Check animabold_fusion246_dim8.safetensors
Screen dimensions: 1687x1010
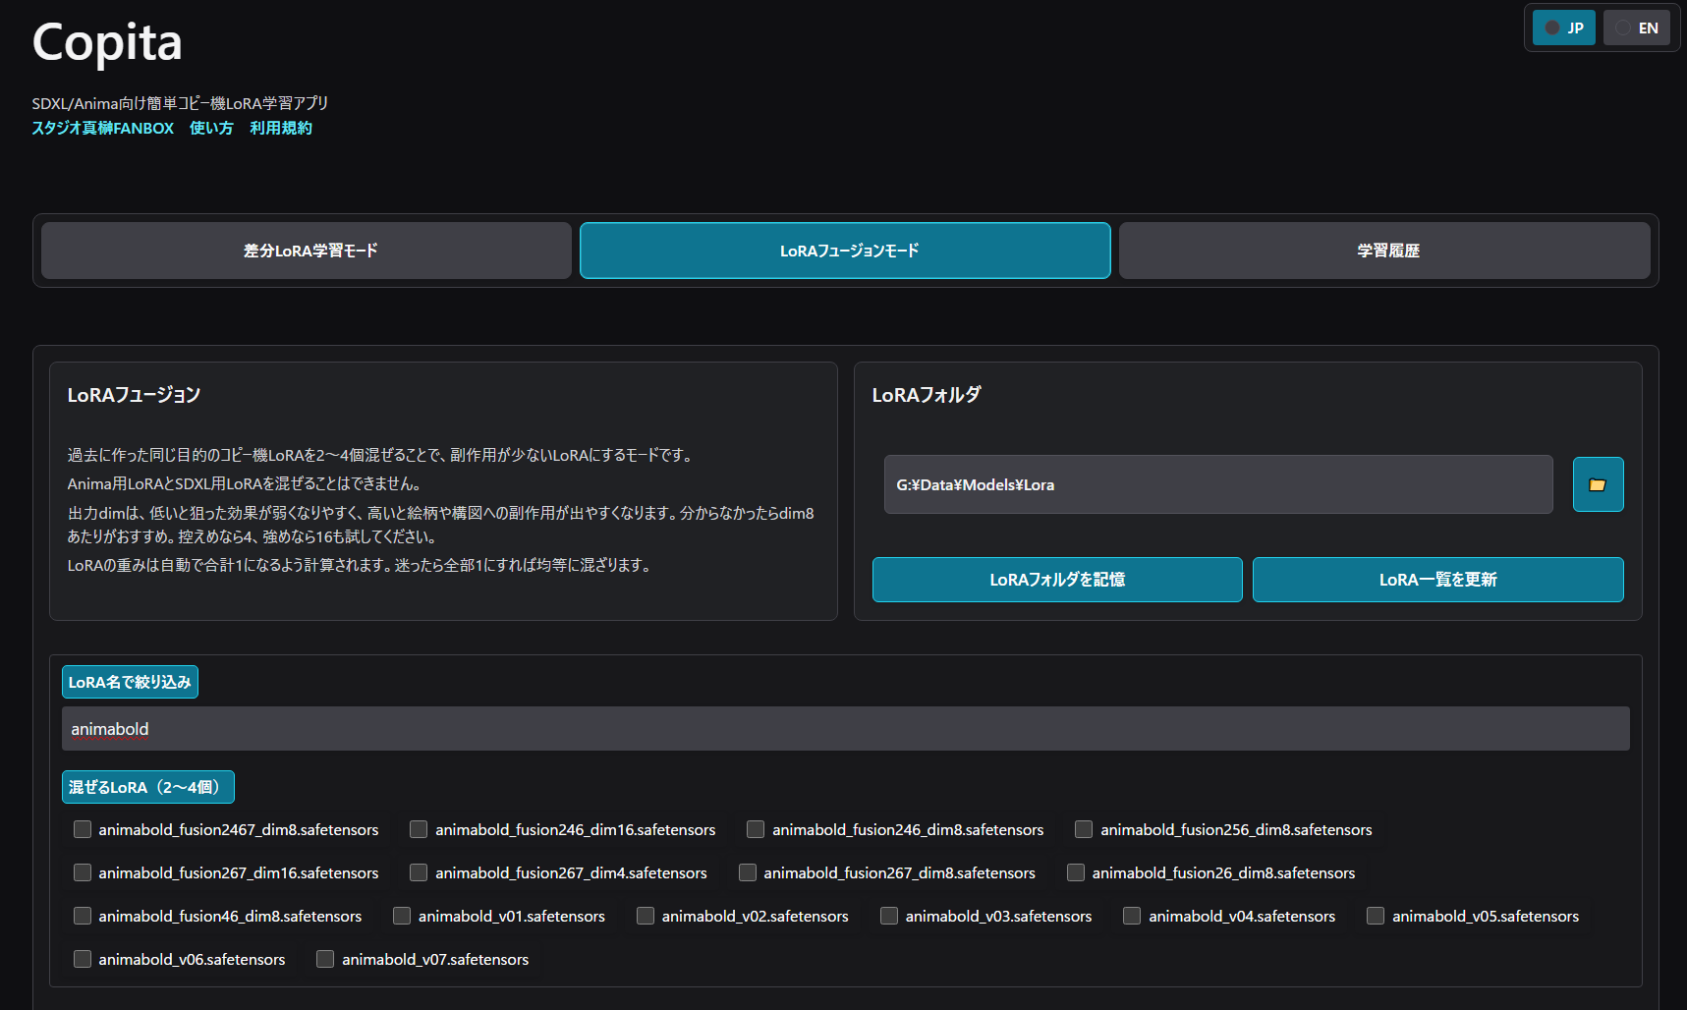pyautogui.click(x=756, y=829)
